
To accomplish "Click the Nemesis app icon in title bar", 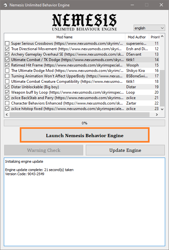I will coord(5,5).
